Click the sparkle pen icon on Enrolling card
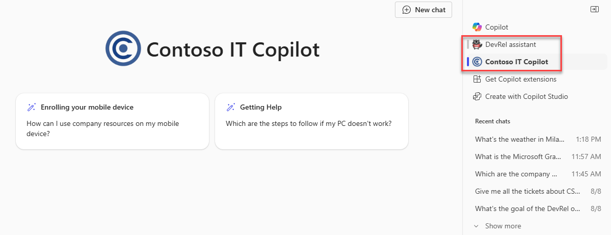Screen dimensions: 611x235 click(x=32, y=108)
